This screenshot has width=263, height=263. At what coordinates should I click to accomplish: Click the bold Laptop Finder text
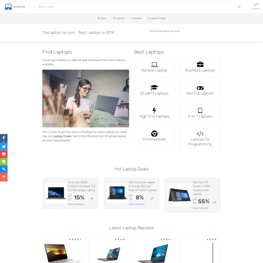(62, 136)
